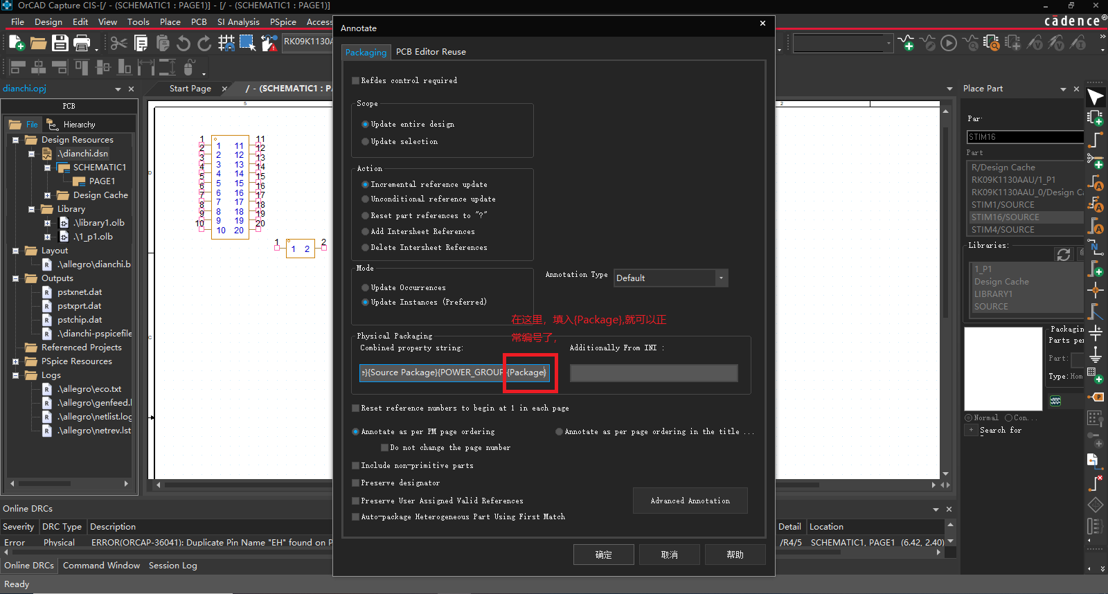Check Auto-package Heterogeneous Part option

[x=355, y=516]
